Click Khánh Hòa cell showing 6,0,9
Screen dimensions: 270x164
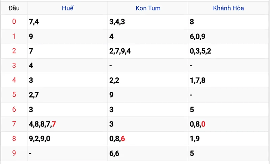pyautogui.click(x=228, y=37)
